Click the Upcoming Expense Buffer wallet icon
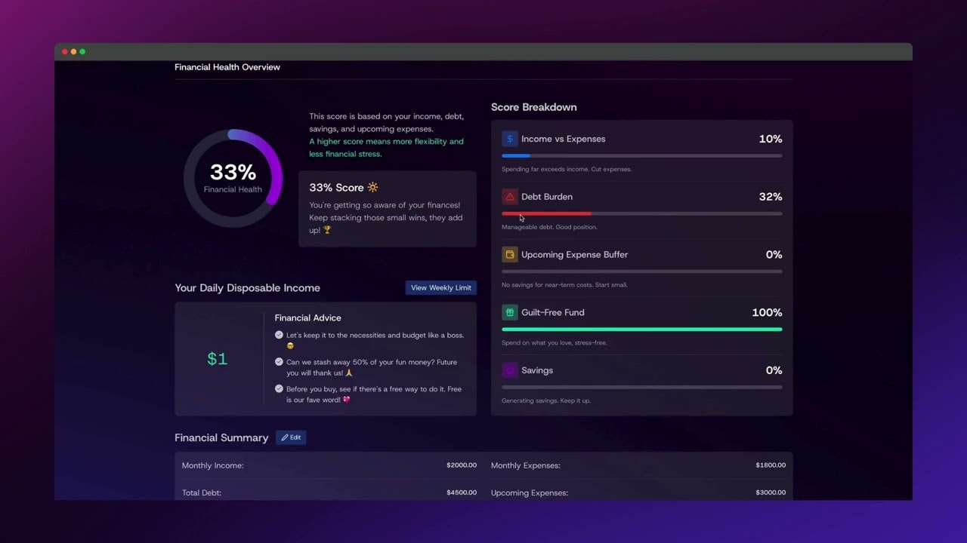This screenshot has height=543, width=967. (510, 255)
